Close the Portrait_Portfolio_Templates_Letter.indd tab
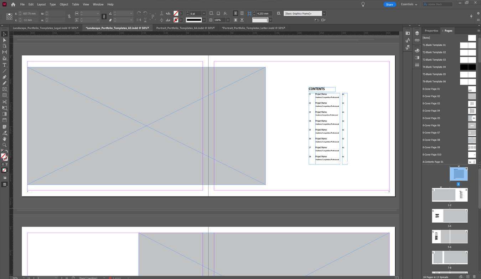The height and width of the screenshot is (279, 481). coord(284,27)
